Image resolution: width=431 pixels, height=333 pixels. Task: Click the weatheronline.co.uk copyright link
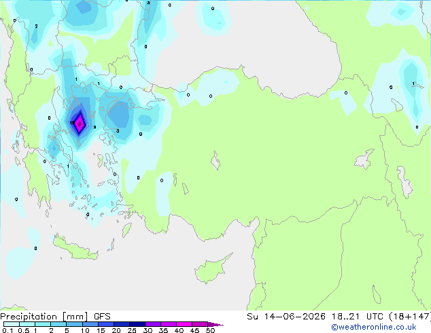coord(374,327)
